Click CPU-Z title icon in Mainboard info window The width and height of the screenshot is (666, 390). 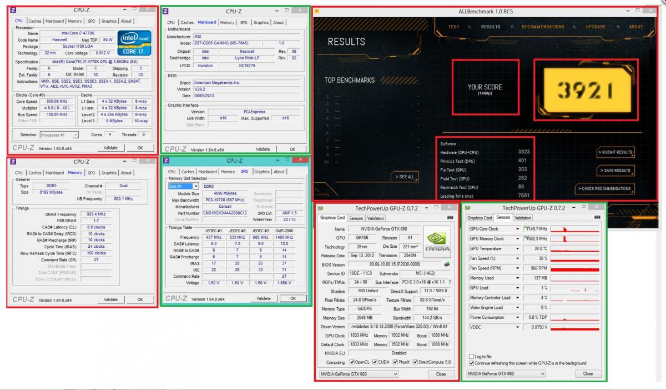167,11
